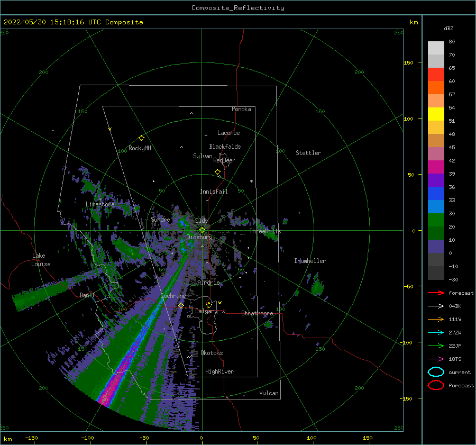Select the white 04DK arrow icon
Image resolution: width=476 pixels, height=445 pixels.
coord(436,306)
